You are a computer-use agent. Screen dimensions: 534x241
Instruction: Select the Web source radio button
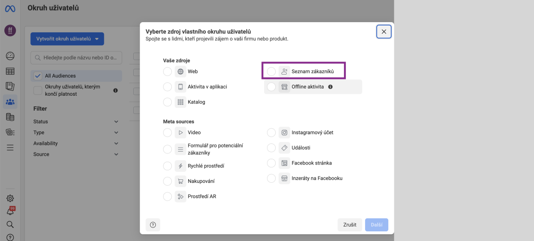167,72
